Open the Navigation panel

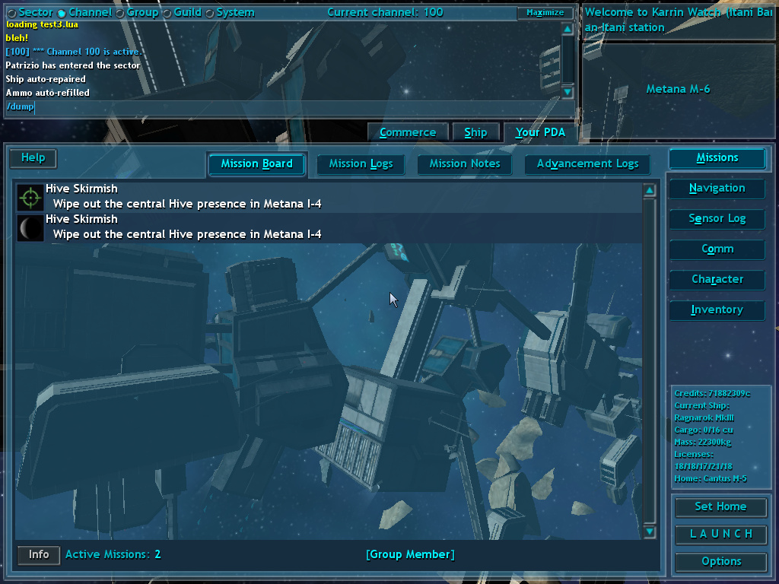[717, 188]
